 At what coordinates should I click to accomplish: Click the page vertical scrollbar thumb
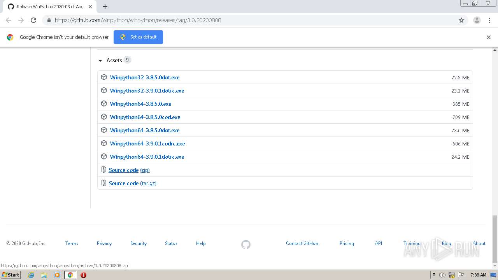point(495,238)
